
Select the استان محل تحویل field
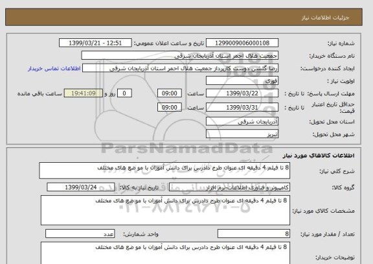click(242, 121)
